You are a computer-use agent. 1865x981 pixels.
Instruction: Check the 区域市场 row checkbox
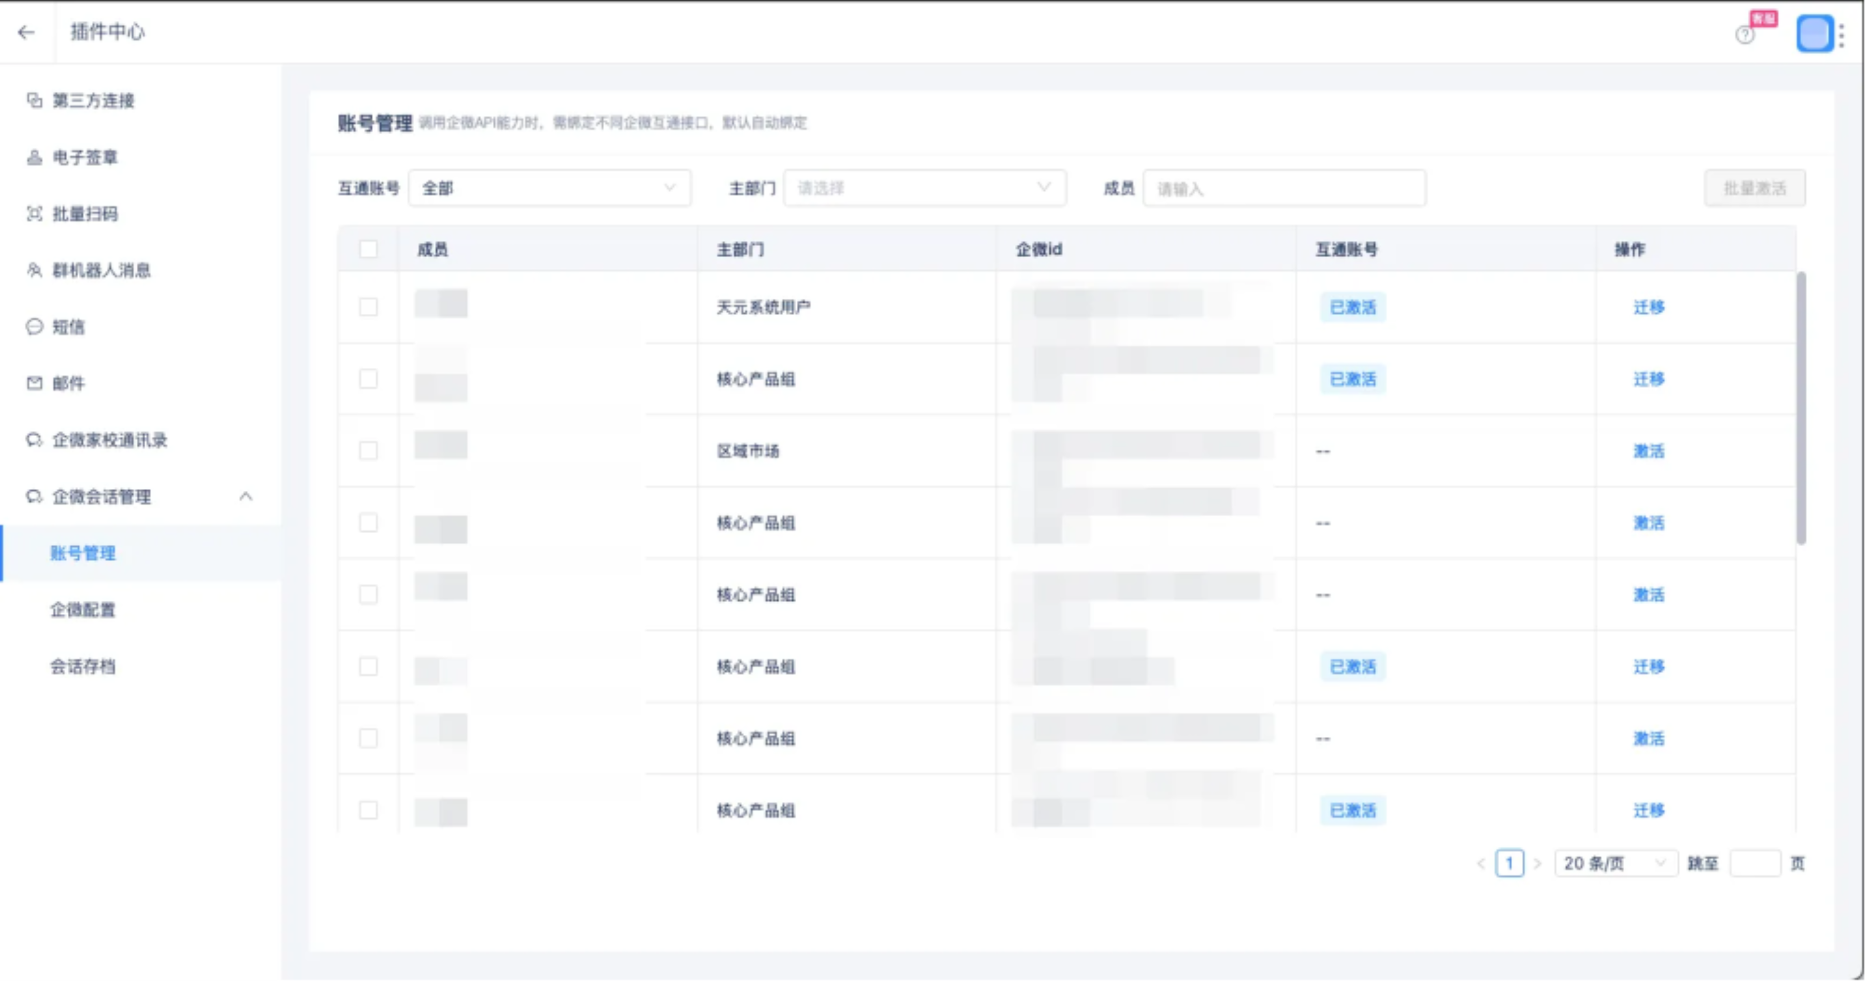[369, 450]
